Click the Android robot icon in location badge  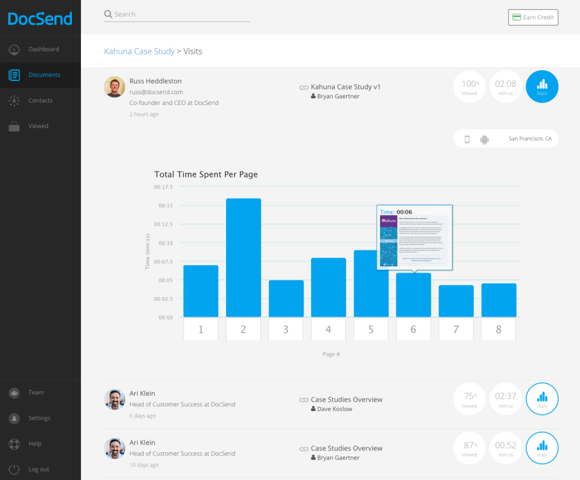tap(484, 138)
